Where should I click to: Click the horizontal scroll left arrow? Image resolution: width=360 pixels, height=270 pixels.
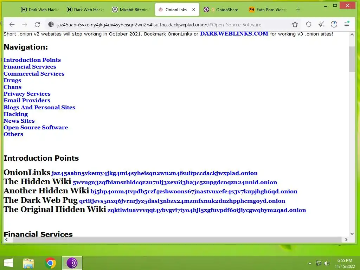[6, 239]
